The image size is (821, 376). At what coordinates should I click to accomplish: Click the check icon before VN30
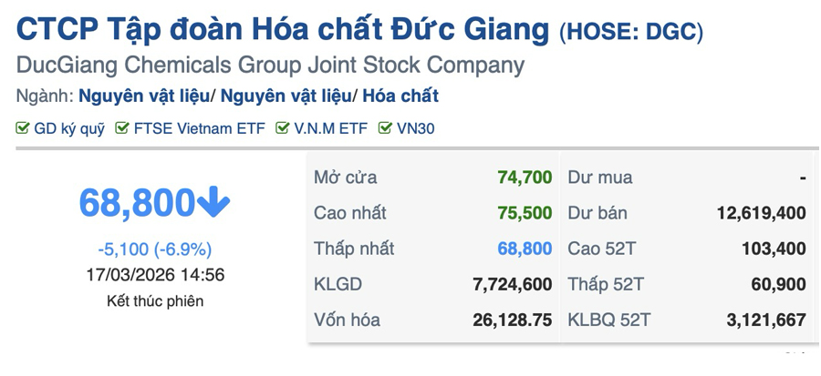pos(385,128)
